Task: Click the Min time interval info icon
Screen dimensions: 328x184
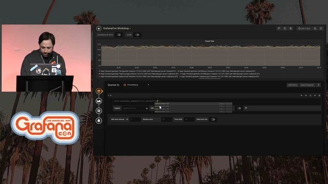Action: coord(127,120)
